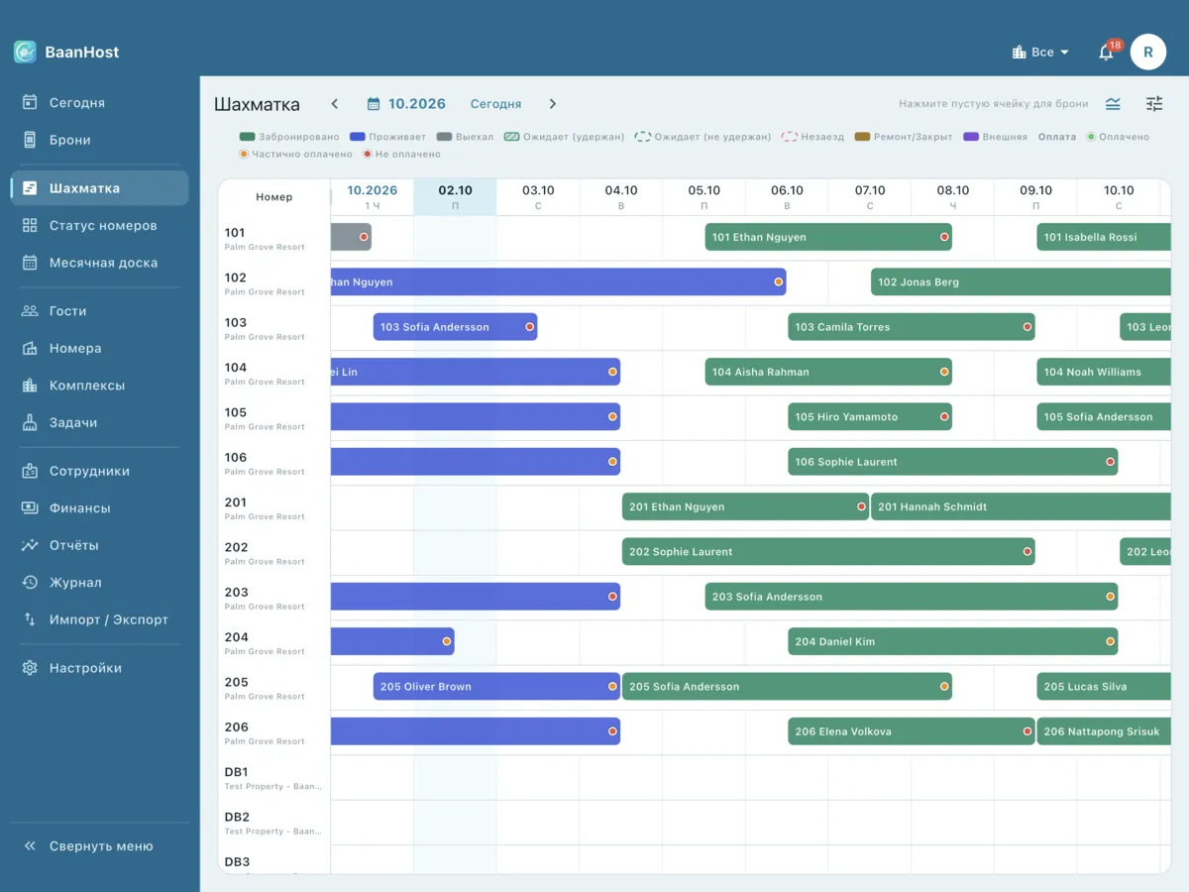Screen dimensions: 1189x892
Task: Open booking 105 Hiro Yamamoto
Action: [x=870, y=417]
